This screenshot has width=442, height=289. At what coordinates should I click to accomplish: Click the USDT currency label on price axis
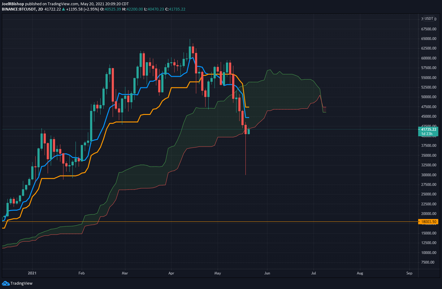pyautogui.click(x=429, y=19)
